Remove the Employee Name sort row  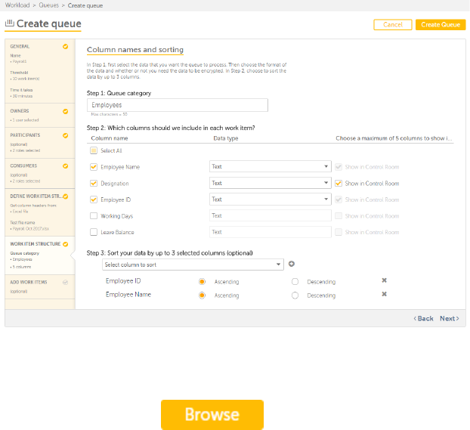tap(384, 295)
